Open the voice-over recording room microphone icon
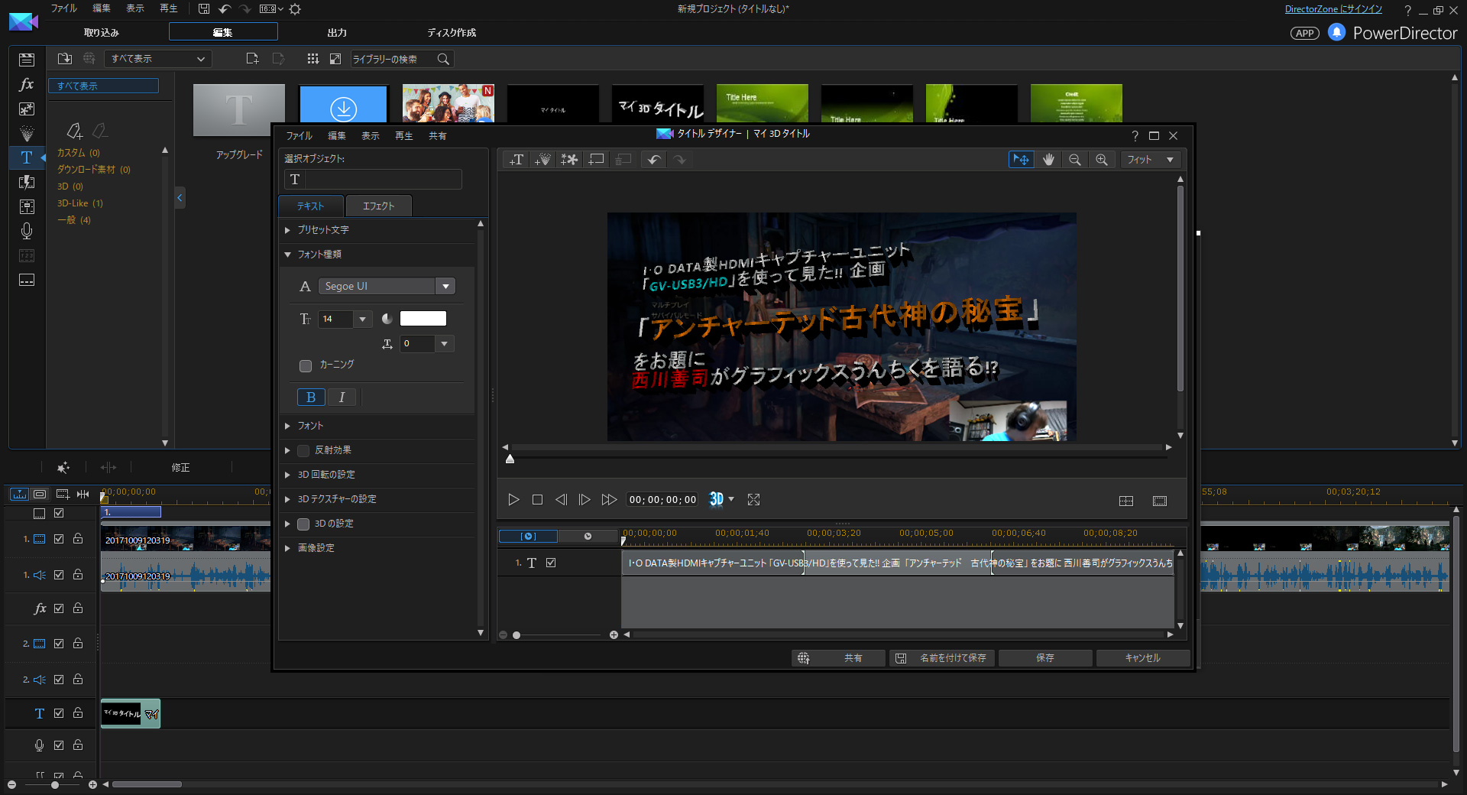The image size is (1467, 795). click(27, 231)
